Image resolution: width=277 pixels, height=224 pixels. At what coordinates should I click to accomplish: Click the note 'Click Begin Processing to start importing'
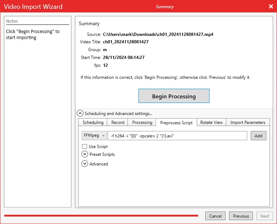pos(33,34)
